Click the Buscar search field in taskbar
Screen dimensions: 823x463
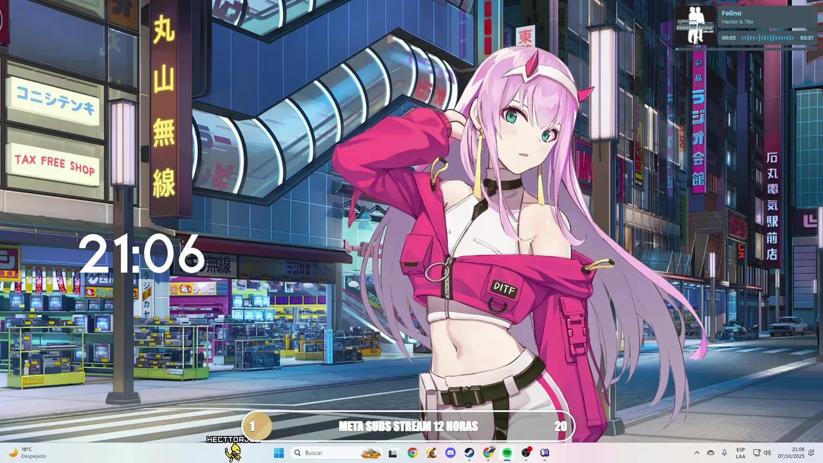[x=336, y=453]
